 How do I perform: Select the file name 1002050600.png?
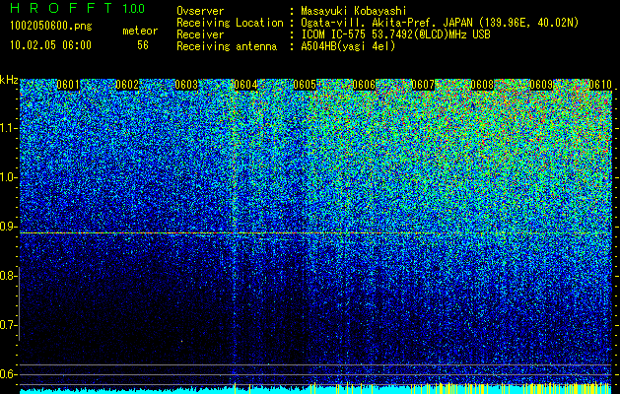coord(51,27)
